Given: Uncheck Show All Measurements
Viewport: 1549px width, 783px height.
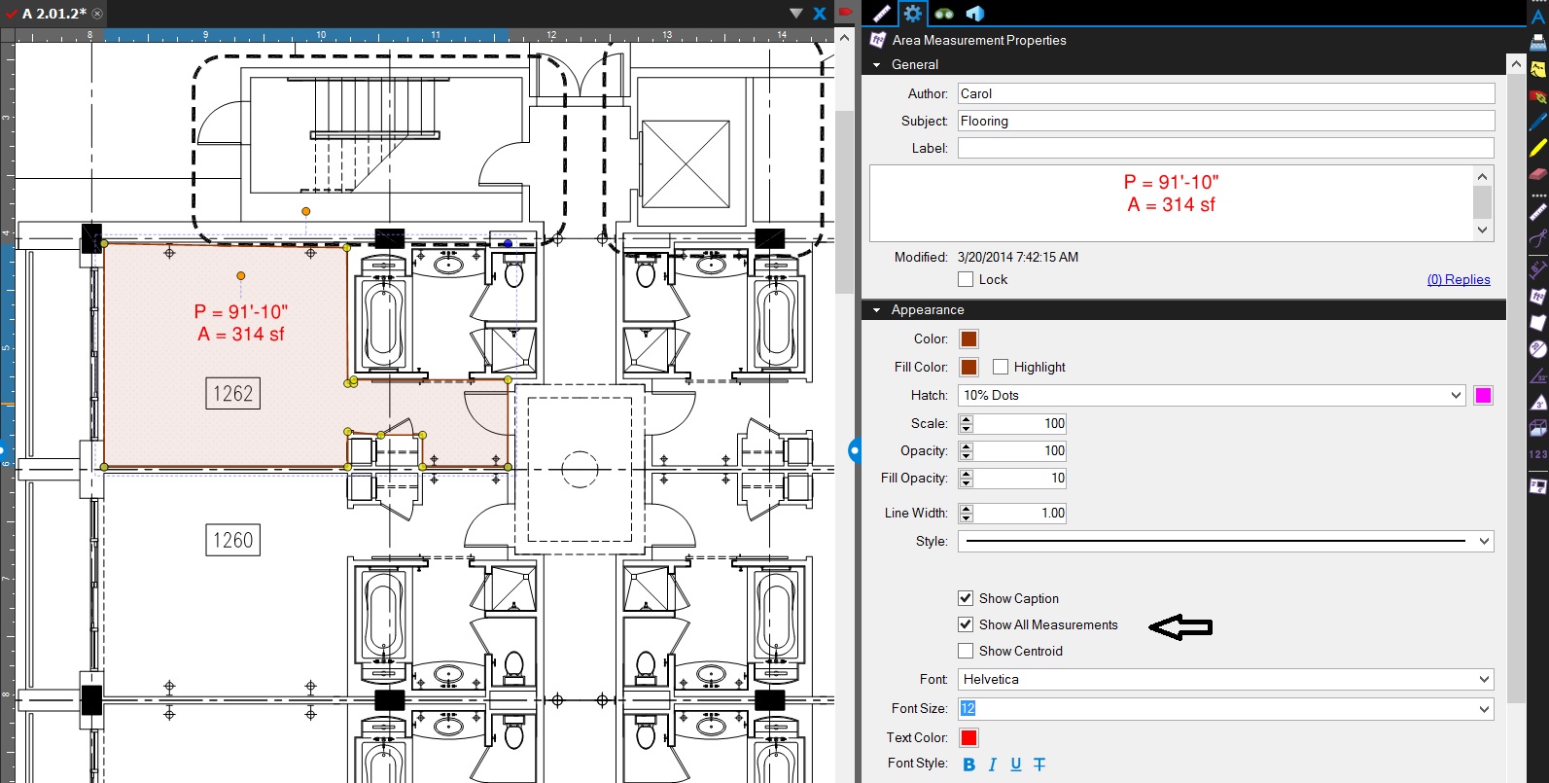Looking at the screenshot, I should 966,624.
